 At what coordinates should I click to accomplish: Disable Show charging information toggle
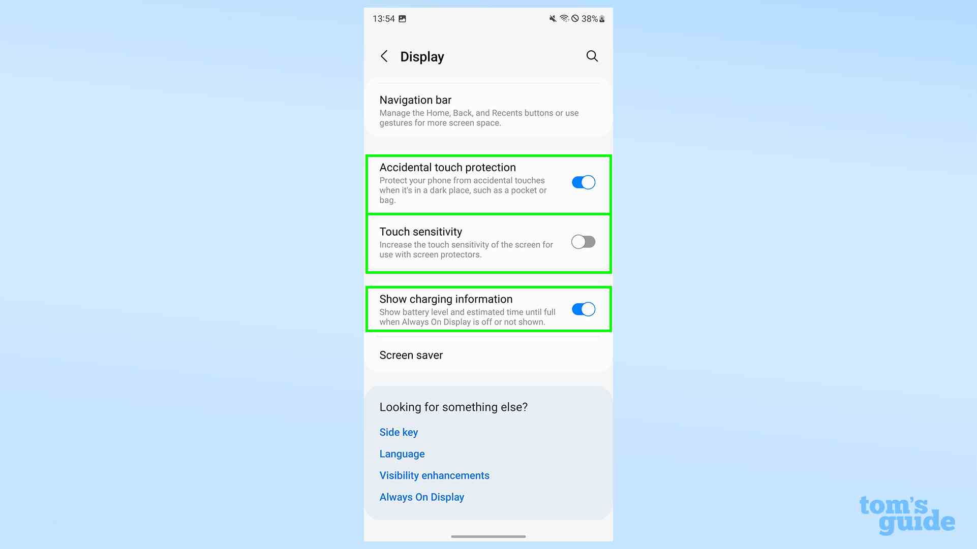[583, 309]
